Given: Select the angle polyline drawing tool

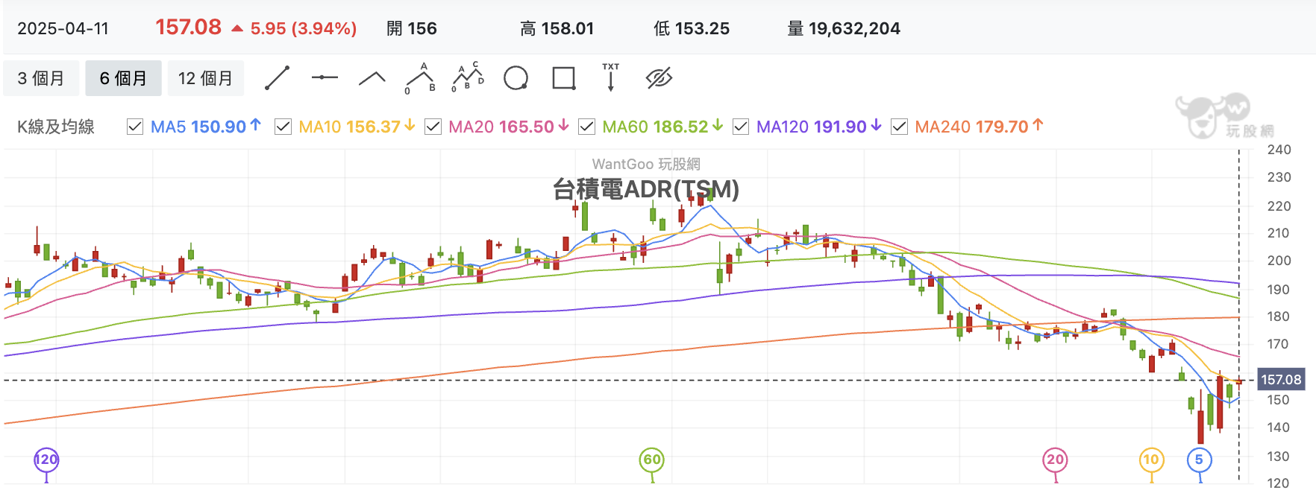Looking at the screenshot, I should [372, 78].
